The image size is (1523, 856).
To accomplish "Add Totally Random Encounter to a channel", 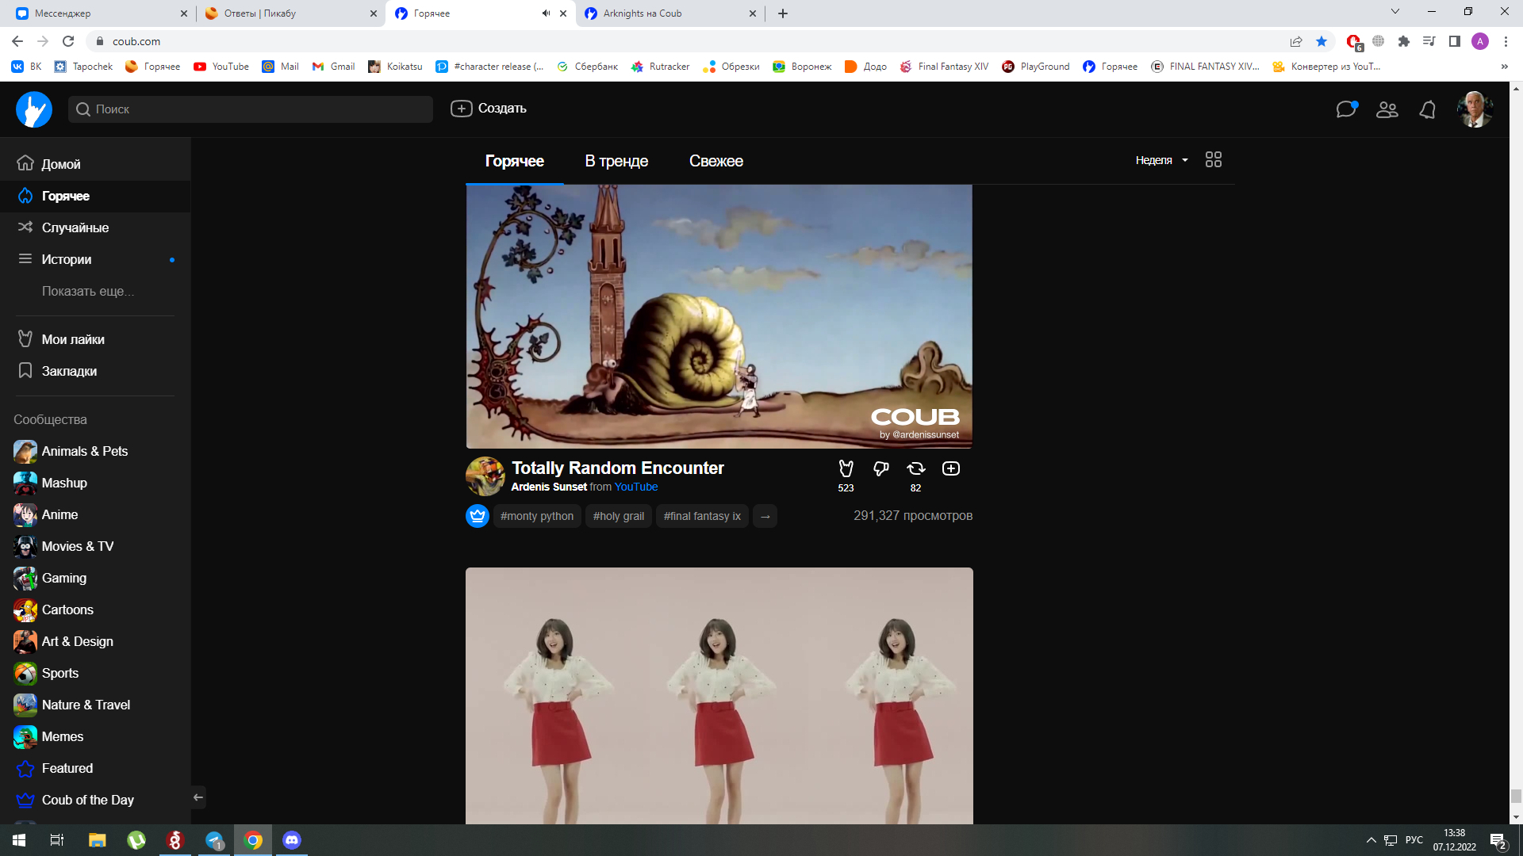I will click(x=951, y=468).
